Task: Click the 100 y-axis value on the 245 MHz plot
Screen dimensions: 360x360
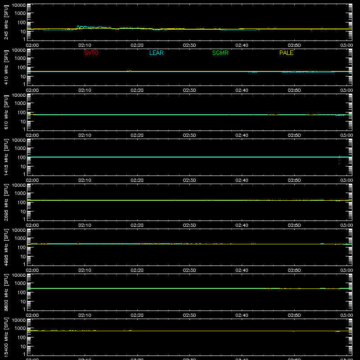Action: click(22, 22)
